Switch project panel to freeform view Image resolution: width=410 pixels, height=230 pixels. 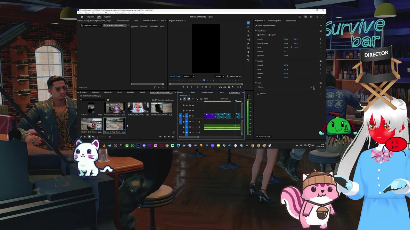[93, 137]
